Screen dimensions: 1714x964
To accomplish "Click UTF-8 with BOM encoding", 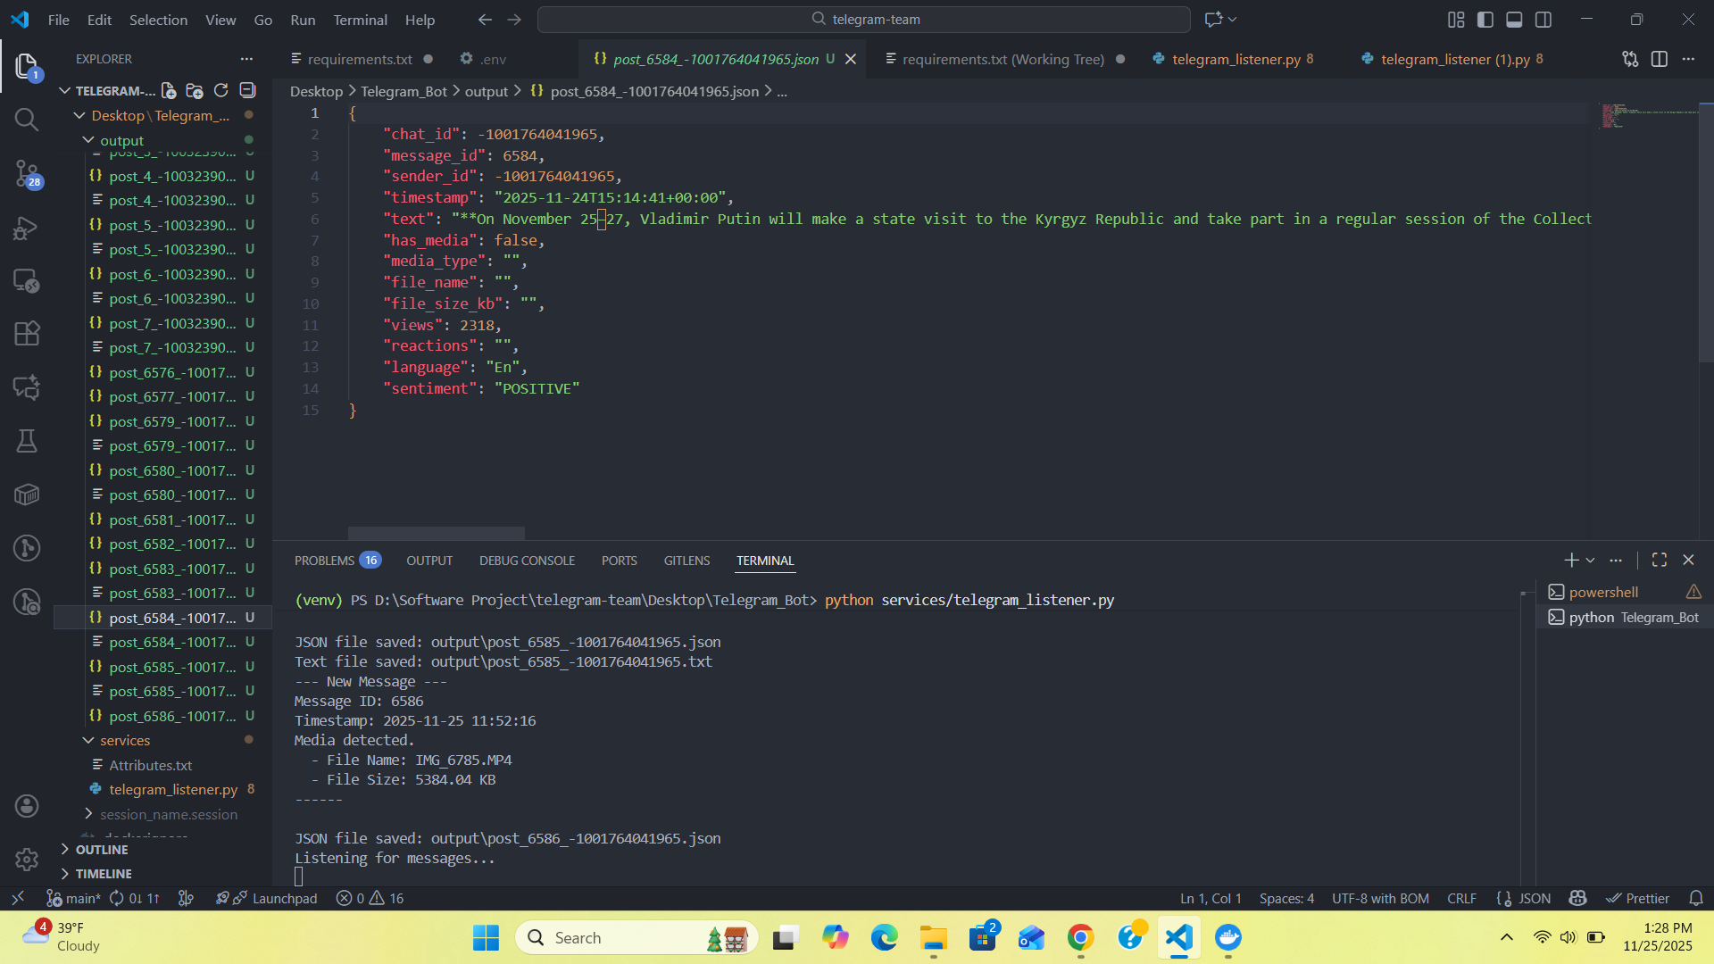I will pos(1380,898).
